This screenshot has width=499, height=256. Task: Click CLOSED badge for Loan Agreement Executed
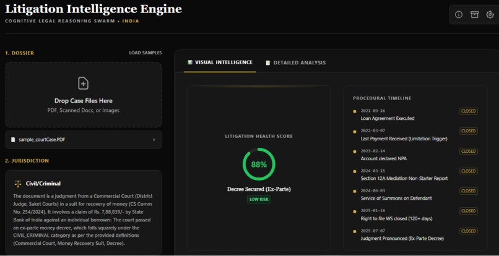pyautogui.click(x=469, y=111)
